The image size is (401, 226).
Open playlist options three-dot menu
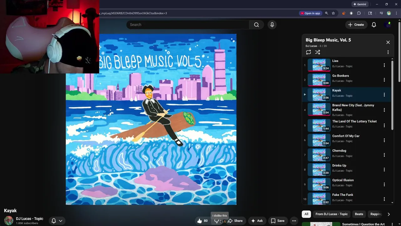pyautogui.click(x=388, y=52)
